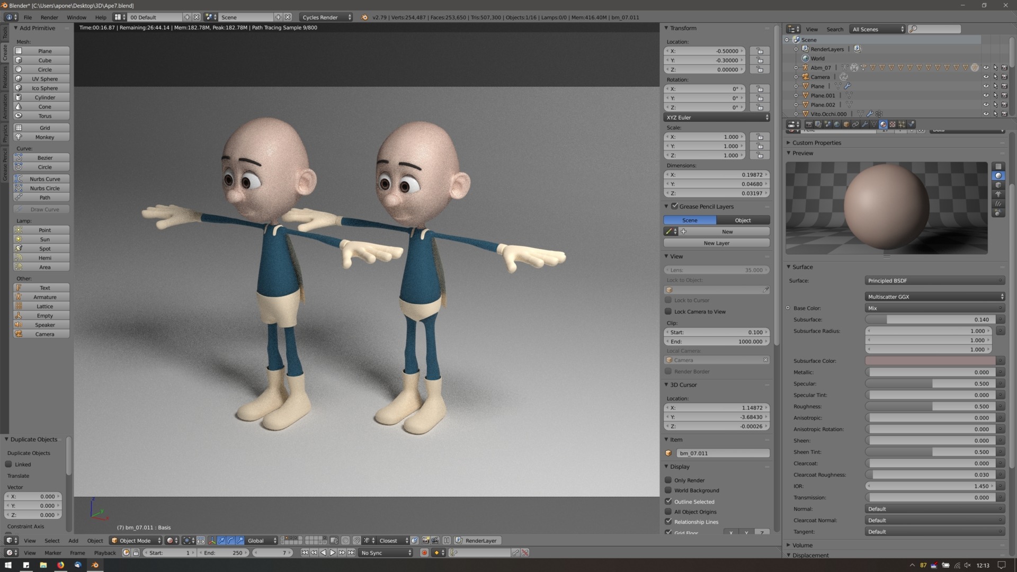Toggle Relationship Lines checkbox

668,521
